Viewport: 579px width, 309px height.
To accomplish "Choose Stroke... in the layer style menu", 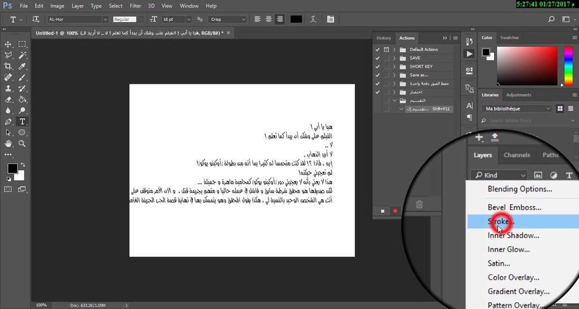I will (x=522, y=221).
